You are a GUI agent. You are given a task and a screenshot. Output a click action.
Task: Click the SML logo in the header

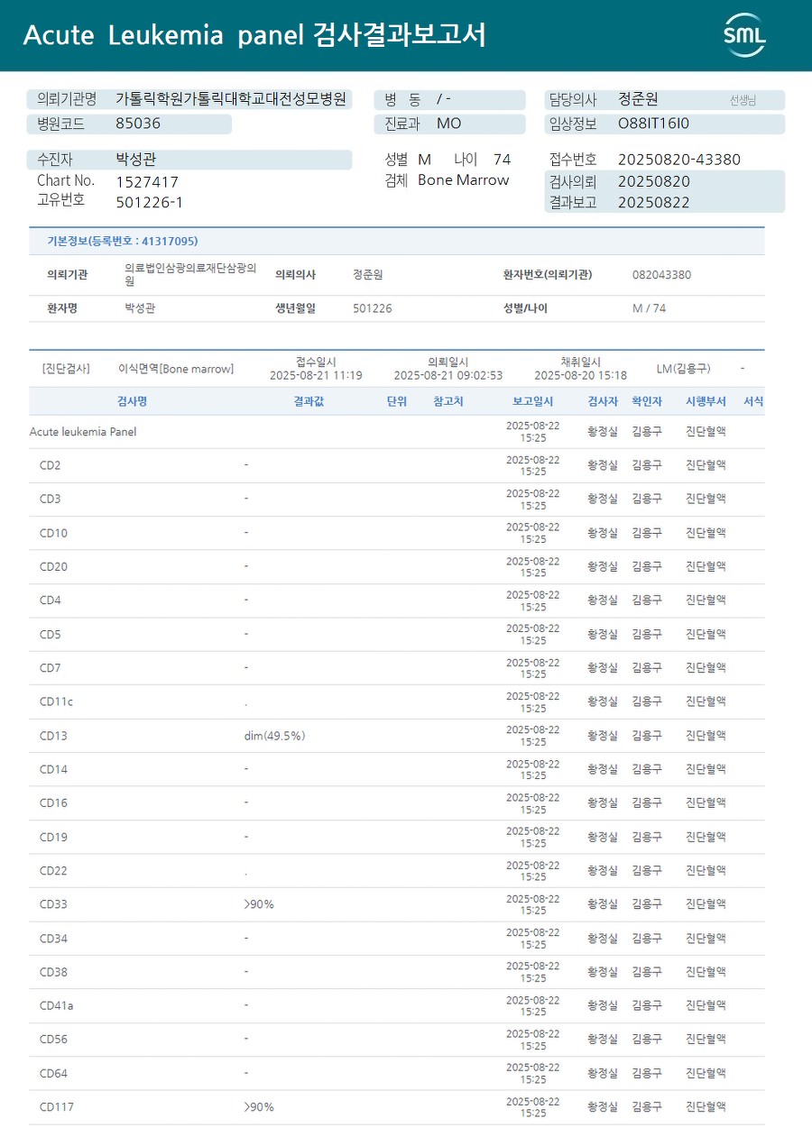[744, 35]
